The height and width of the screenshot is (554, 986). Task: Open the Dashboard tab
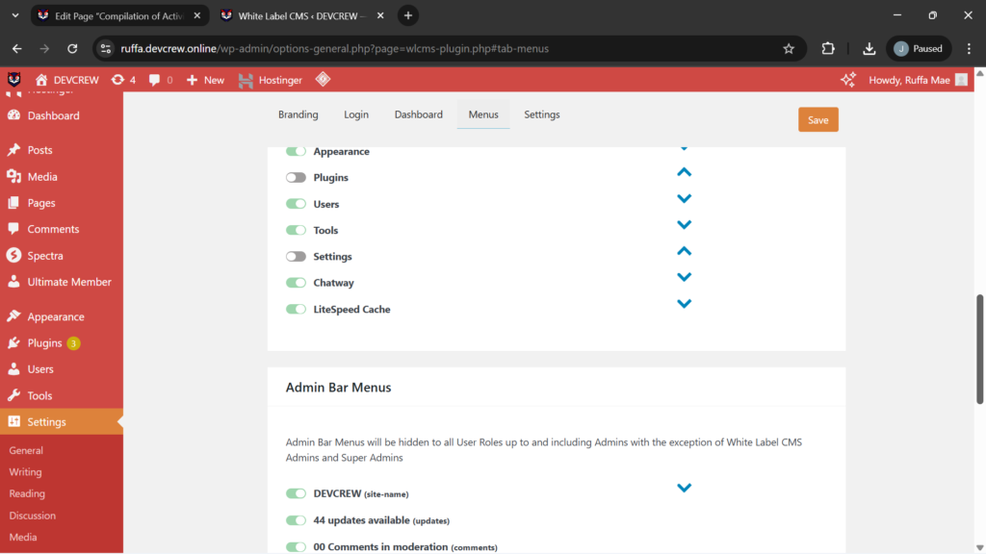pos(418,114)
